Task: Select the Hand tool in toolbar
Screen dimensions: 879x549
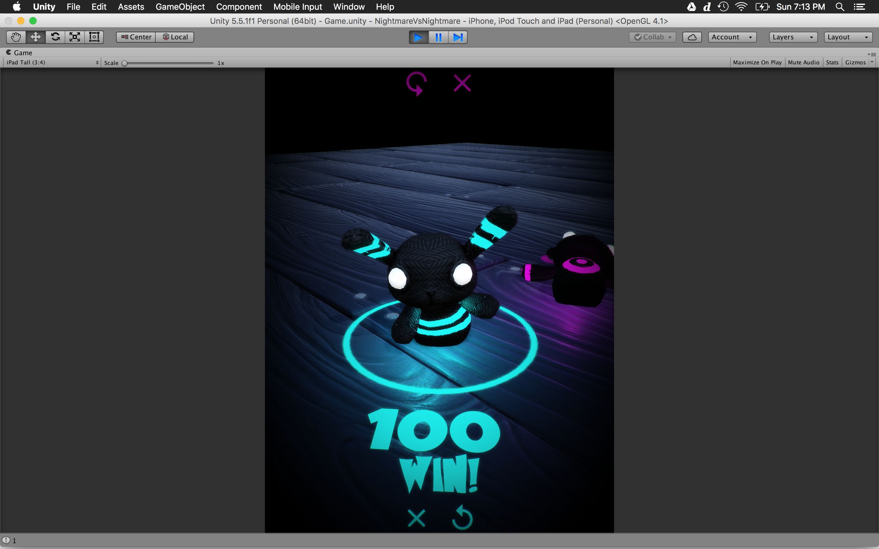Action: (16, 37)
